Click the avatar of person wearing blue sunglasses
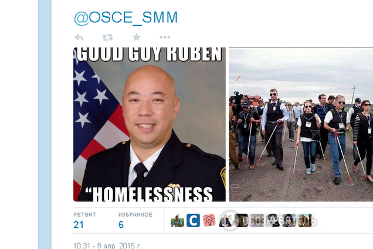This screenshot has width=373, height=249. [x=289, y=220]
